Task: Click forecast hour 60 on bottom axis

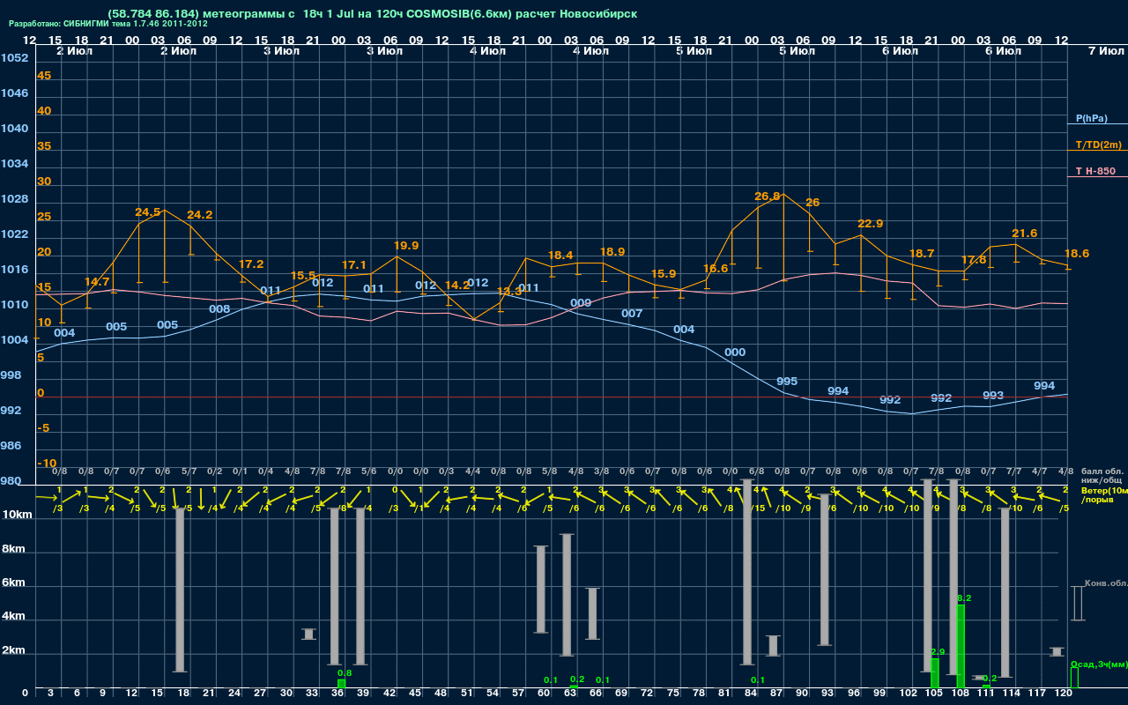Action: pyautogui.click(x=544, y=694)
